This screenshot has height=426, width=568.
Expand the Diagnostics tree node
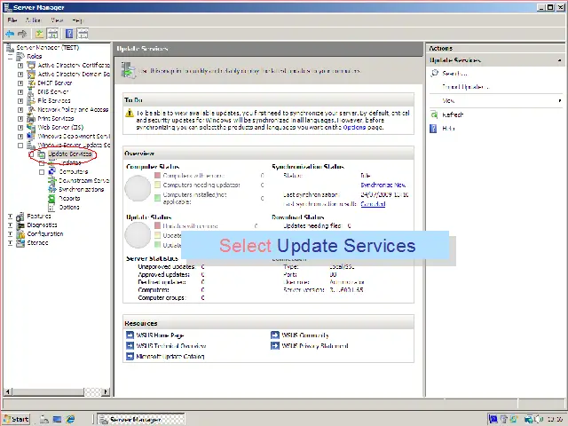pyautogui.click(x=10, y=225)
